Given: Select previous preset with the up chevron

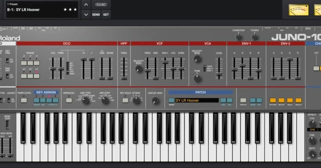Looking at the screenshot, I should 86,5.
